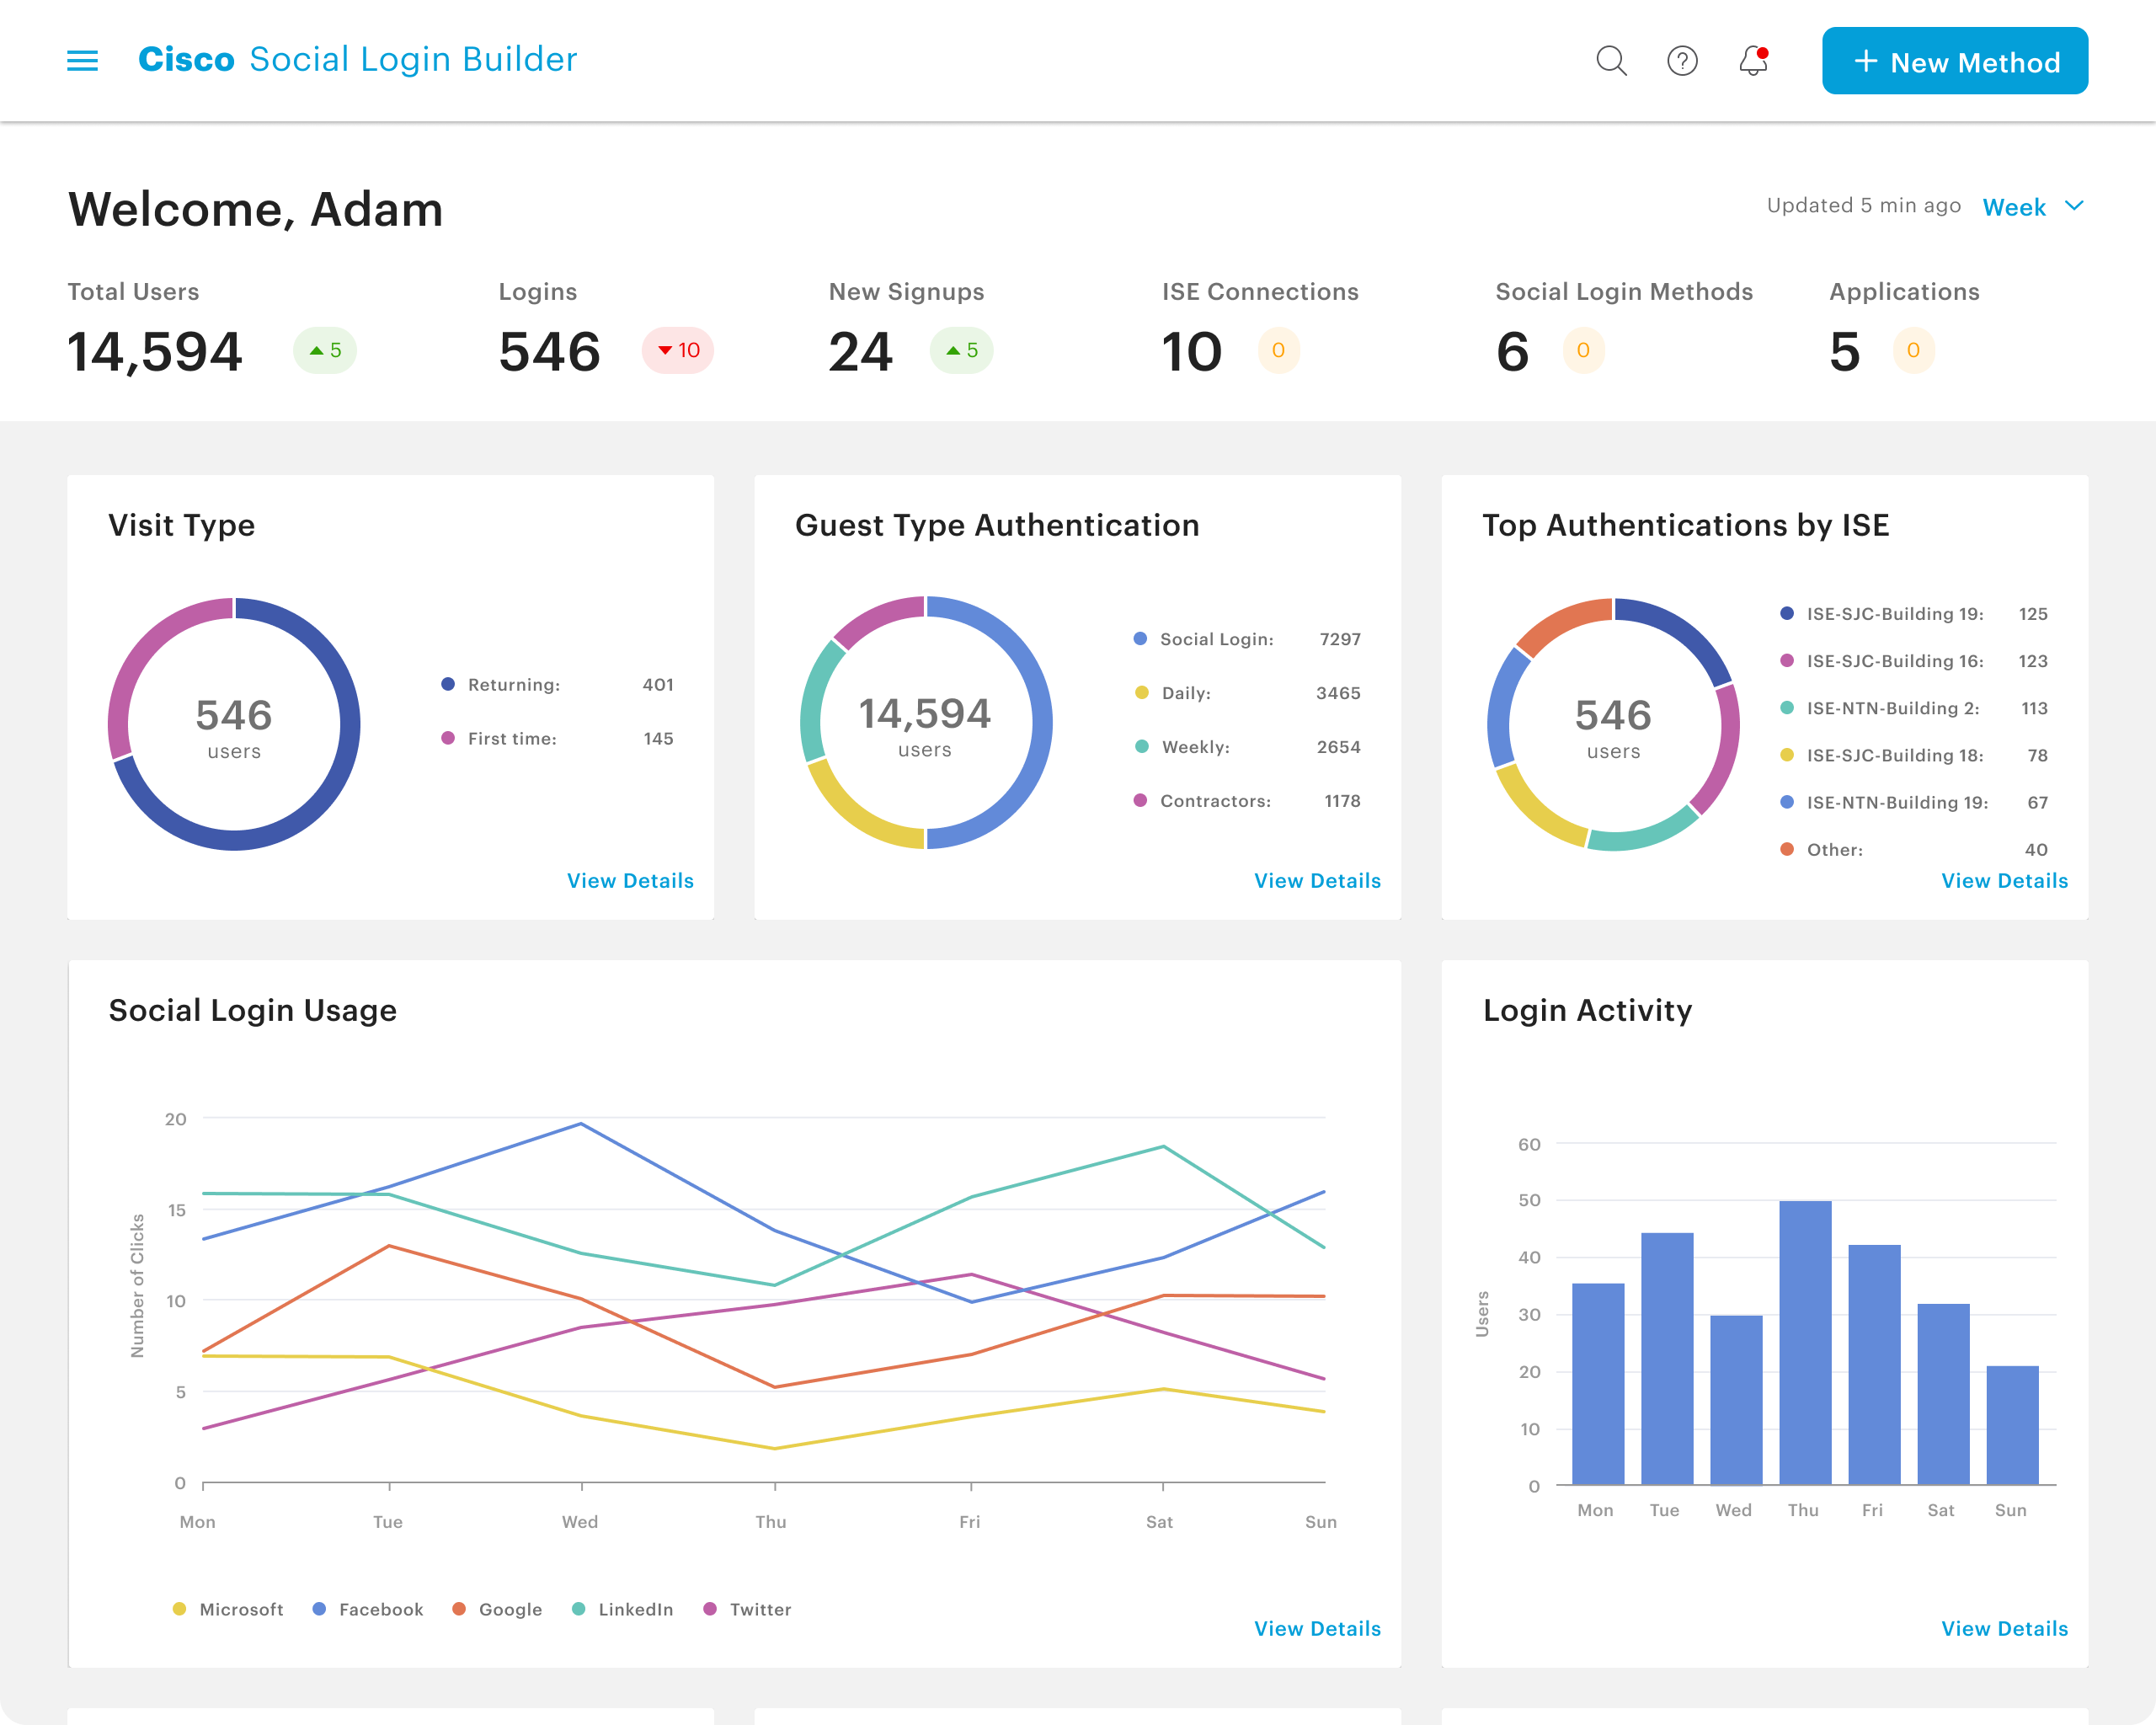
Task: Click the Cisco Social Login Builder logo
Action: pyautogui.click(x=358, y=60)
